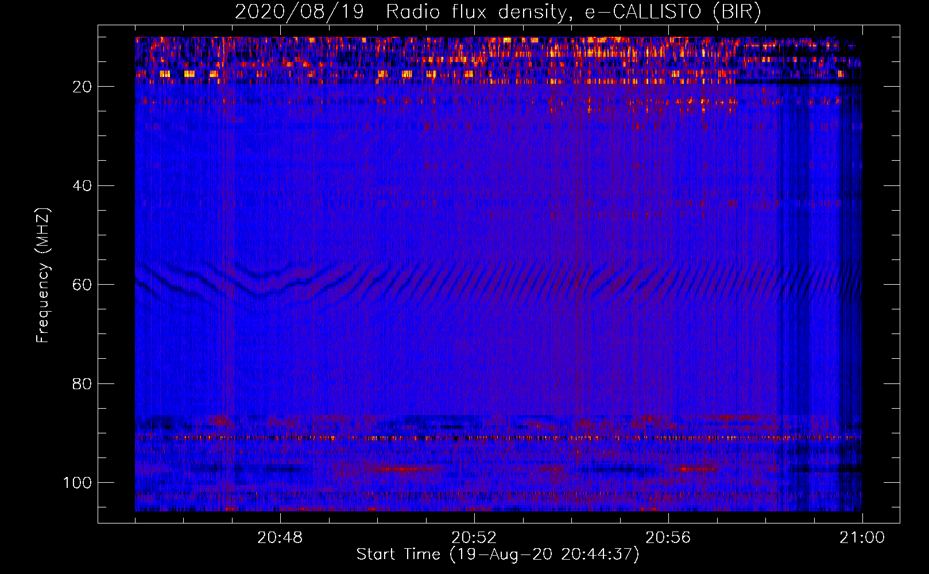Viewport: 929px width, 574px height.
Task: Click the "40" frequency tick label
Action: tap(83, 186)
